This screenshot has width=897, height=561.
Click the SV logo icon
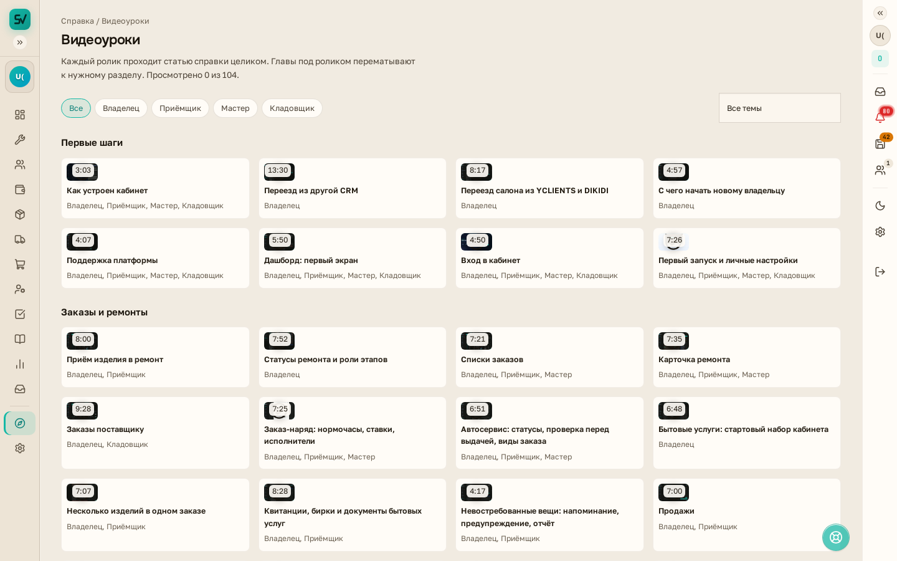(x=20, y=19)
